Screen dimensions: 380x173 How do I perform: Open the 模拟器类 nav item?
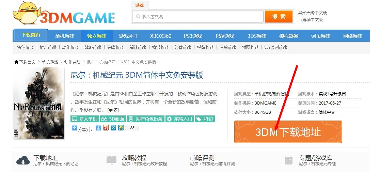[x=289, y=36]
